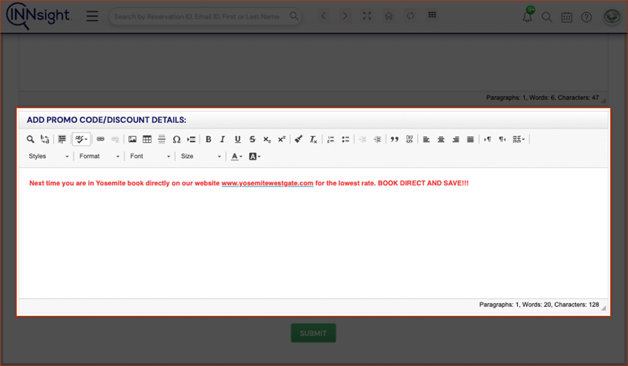Viewport: 628px width, 366px height.
Task: Open the help question mark icon
Action: click(587, 17)
